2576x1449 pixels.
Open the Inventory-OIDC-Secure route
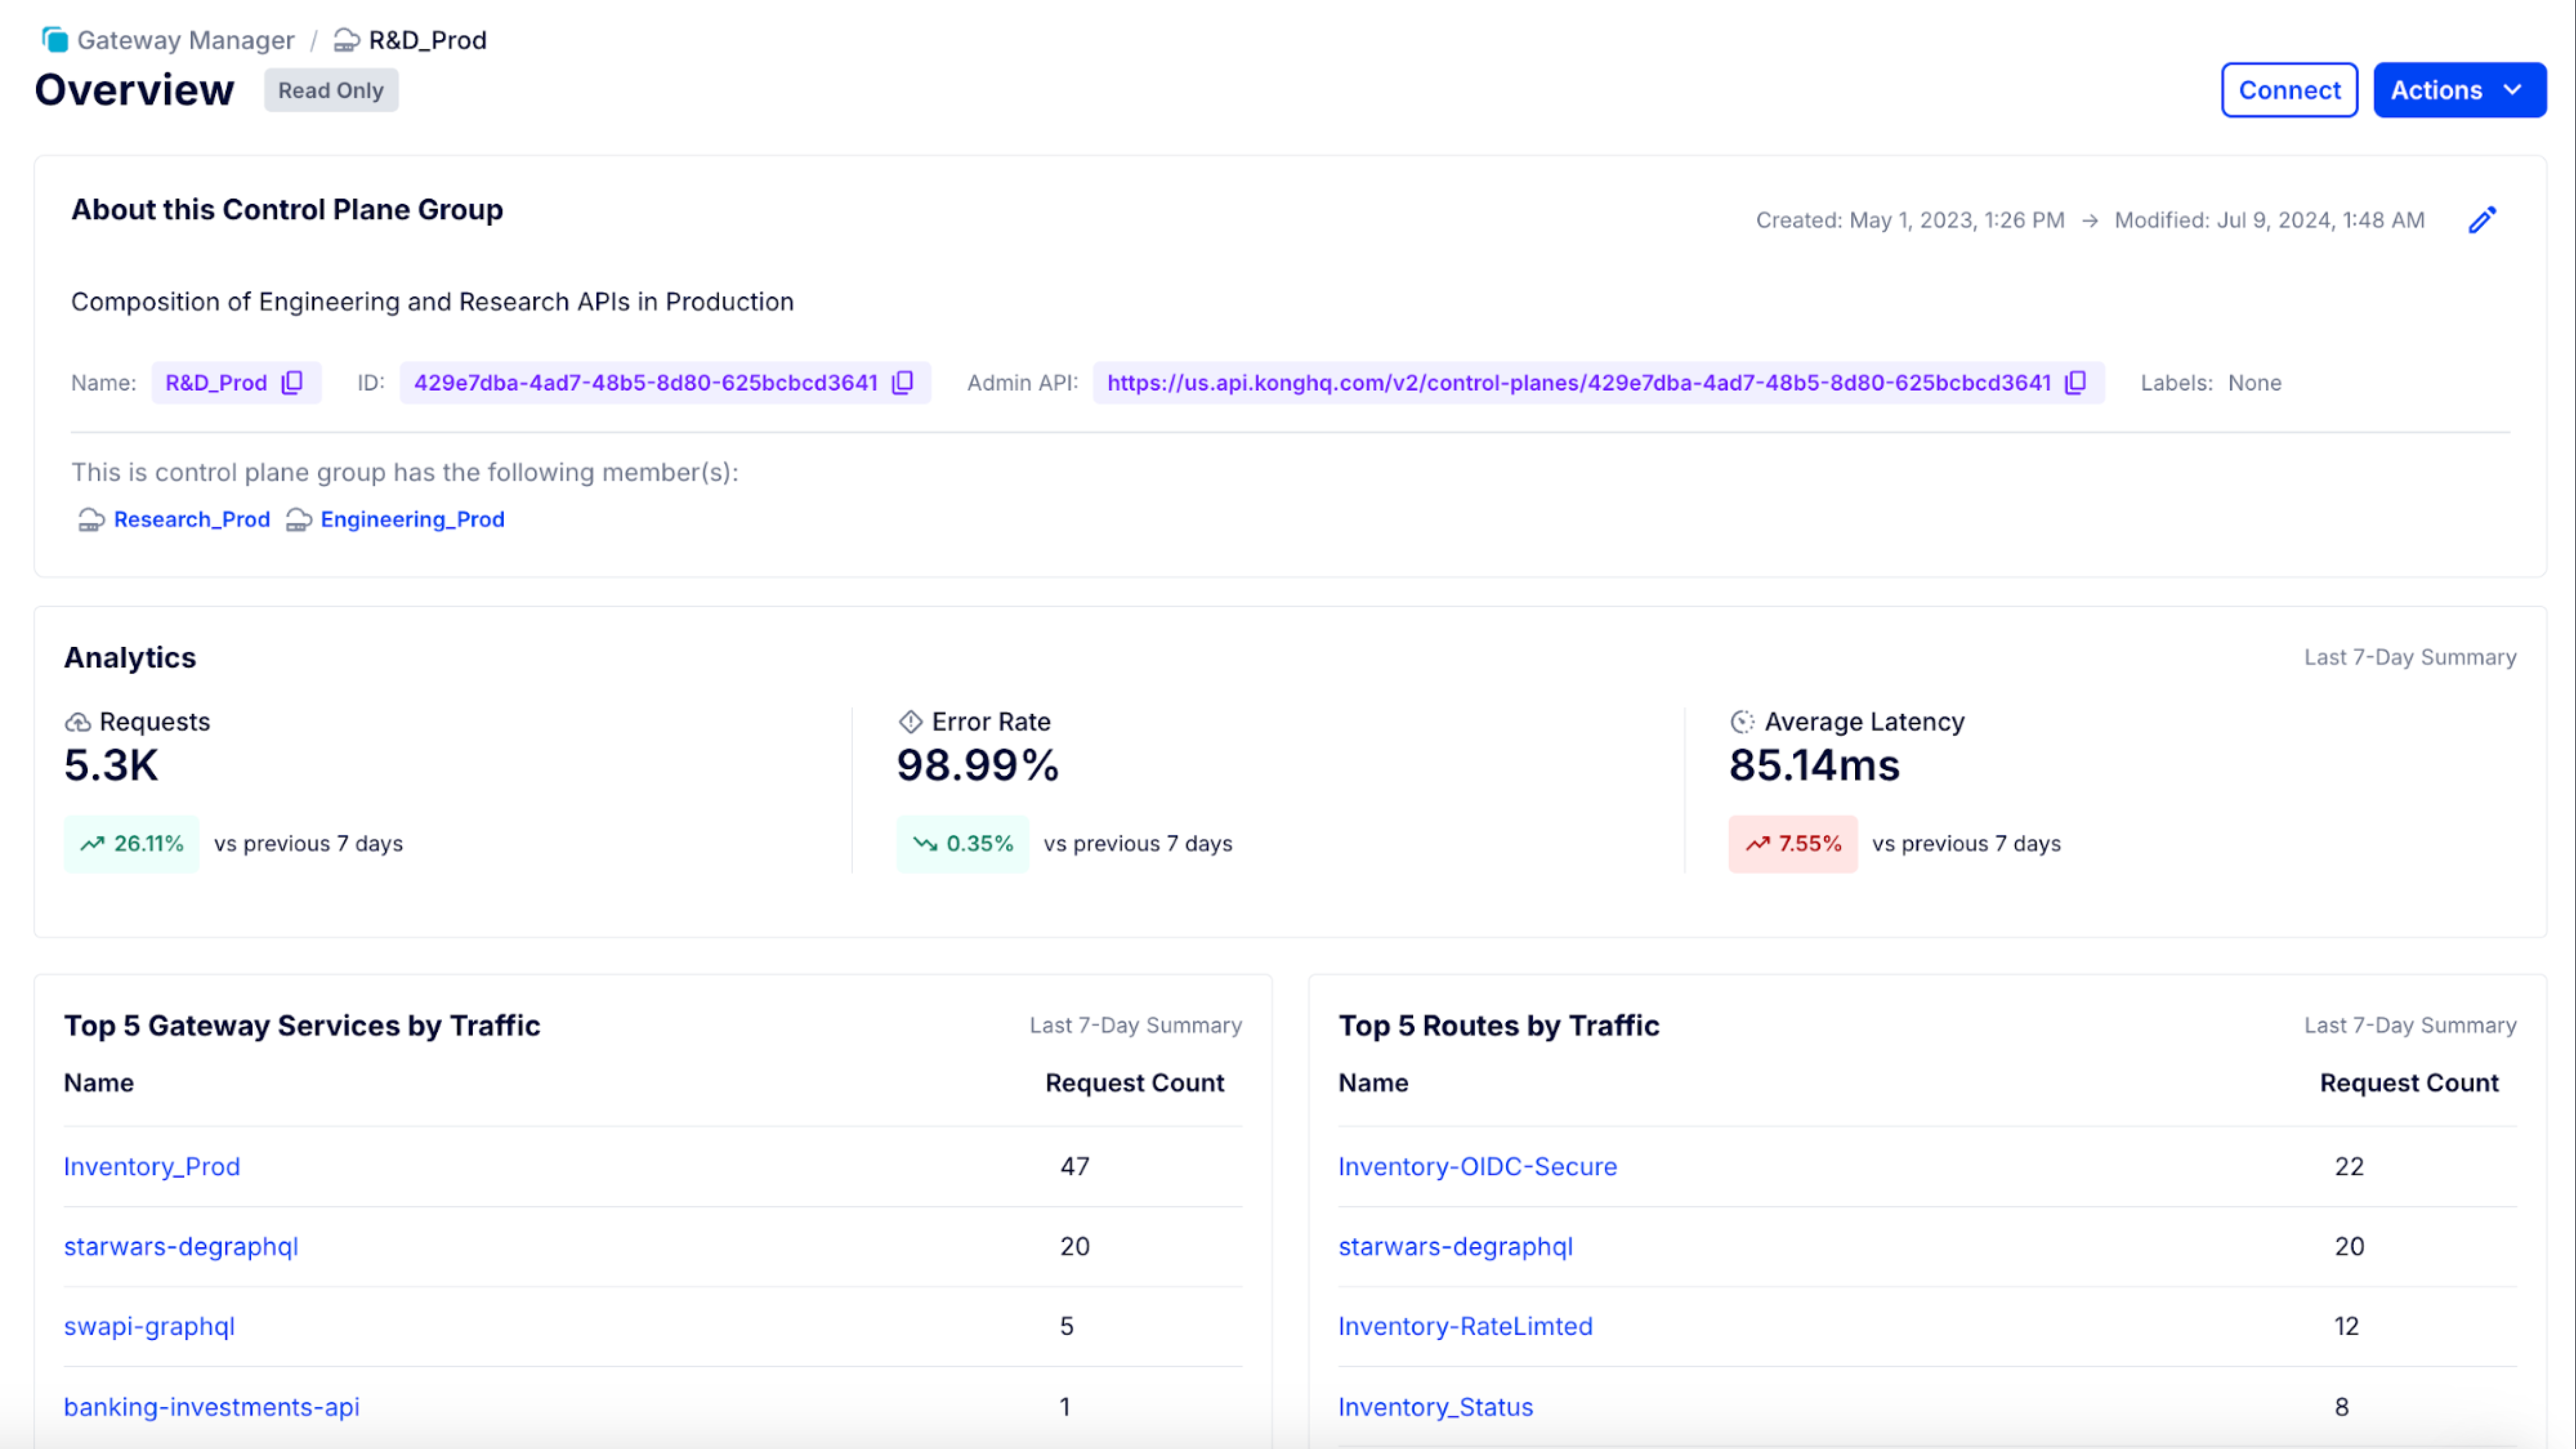1478,1166
